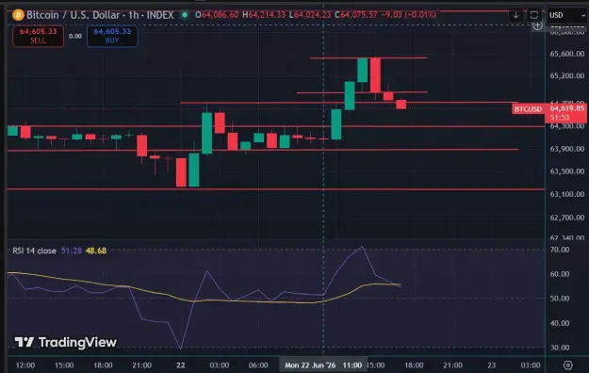Click the 63,100.00 price scale label

[x=566, y=194]
